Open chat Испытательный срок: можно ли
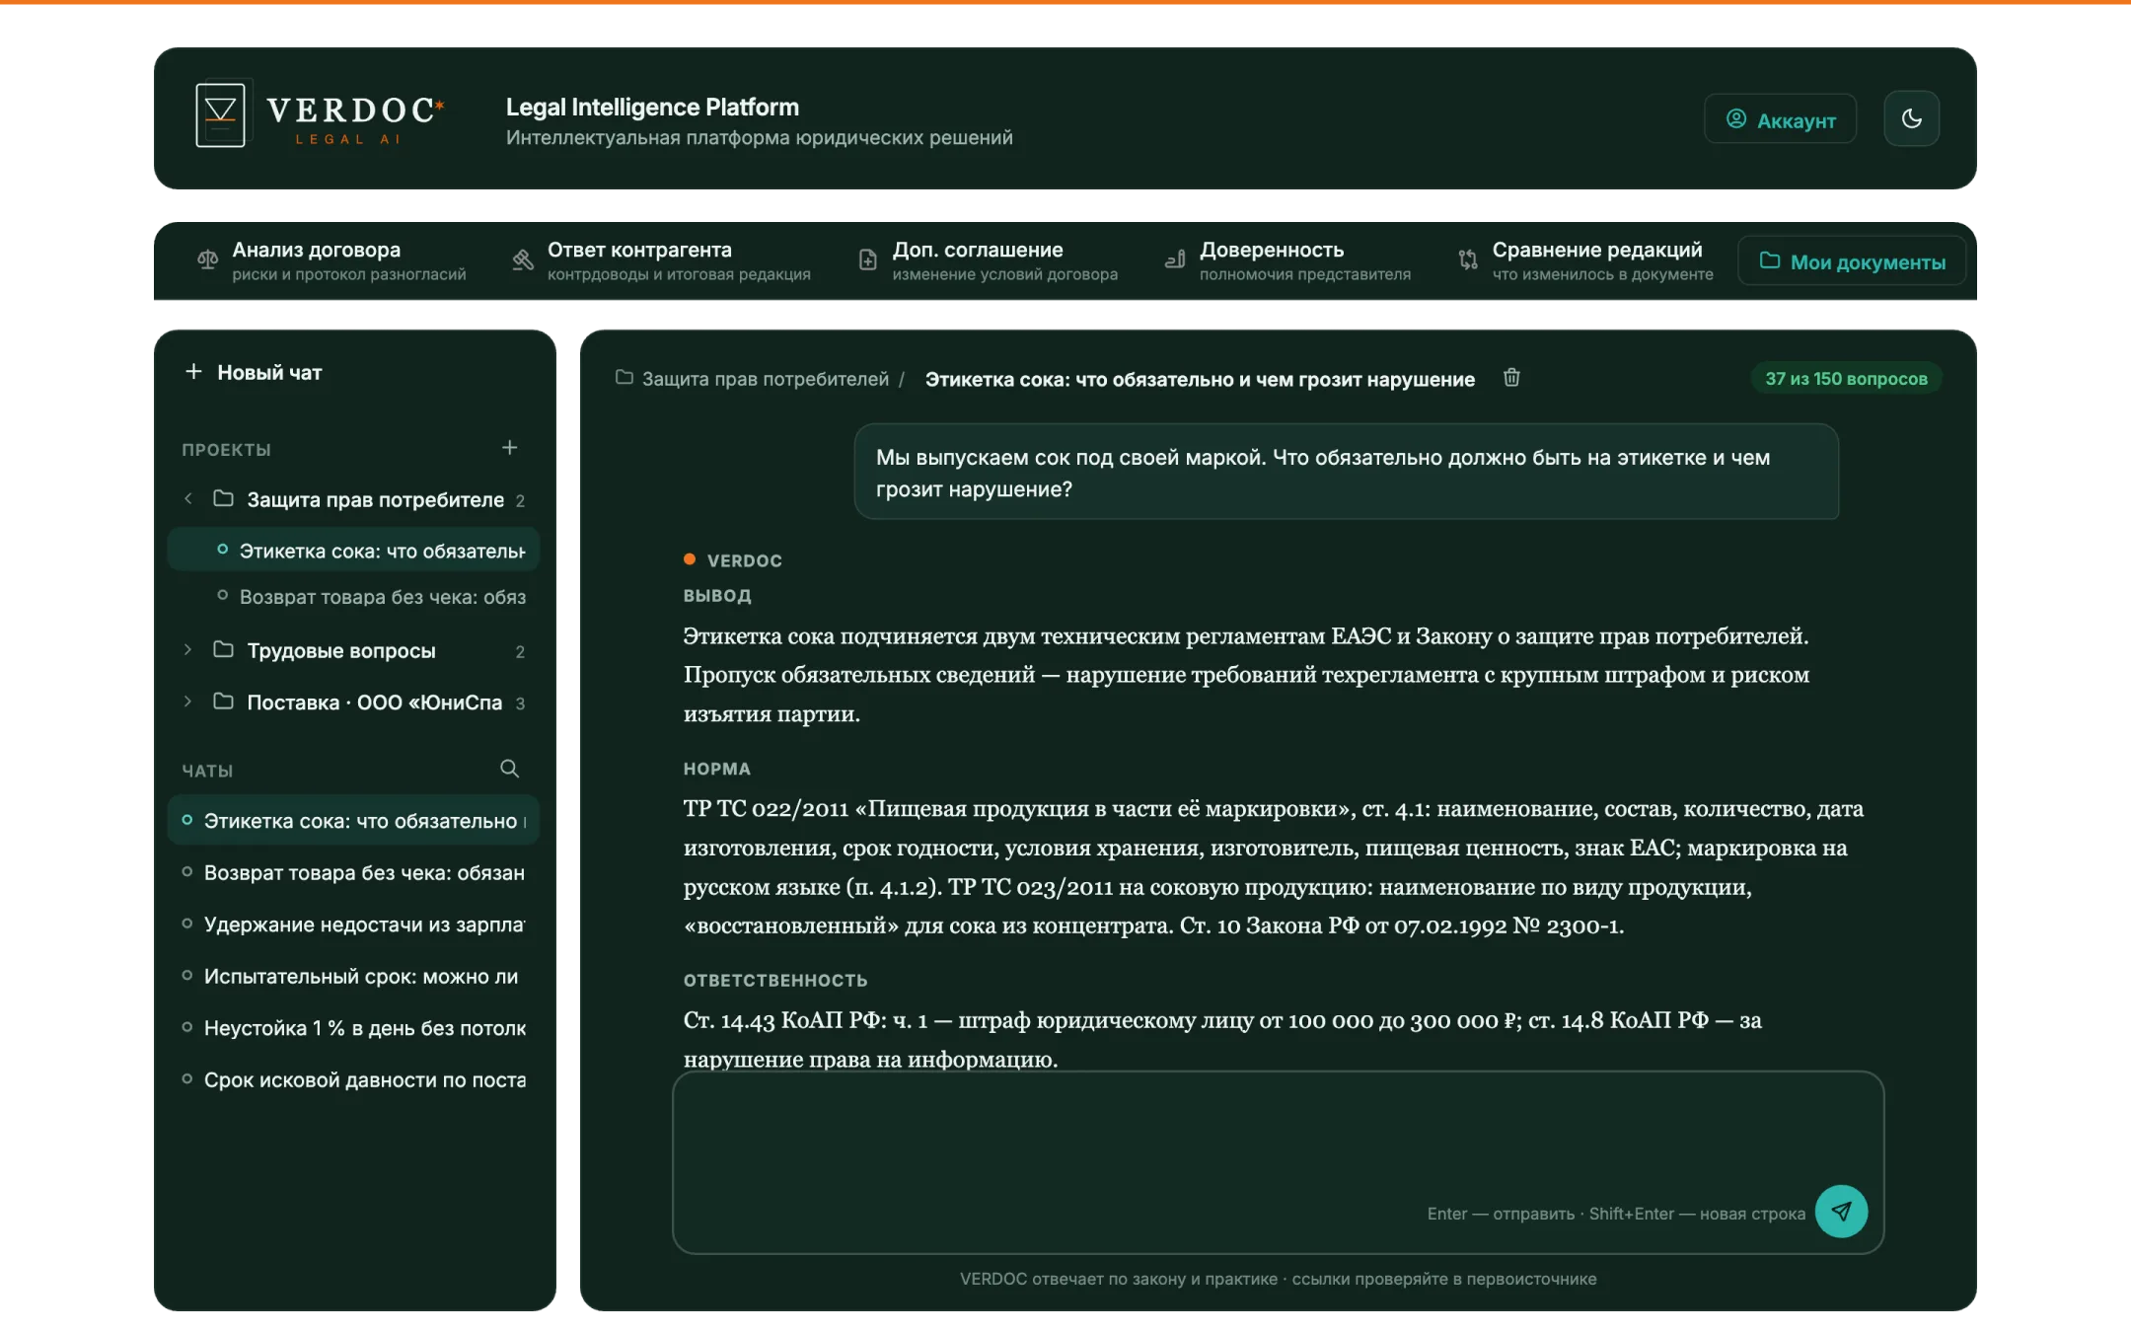This screenshot has height=1332, width=2131. coord(355,976)
